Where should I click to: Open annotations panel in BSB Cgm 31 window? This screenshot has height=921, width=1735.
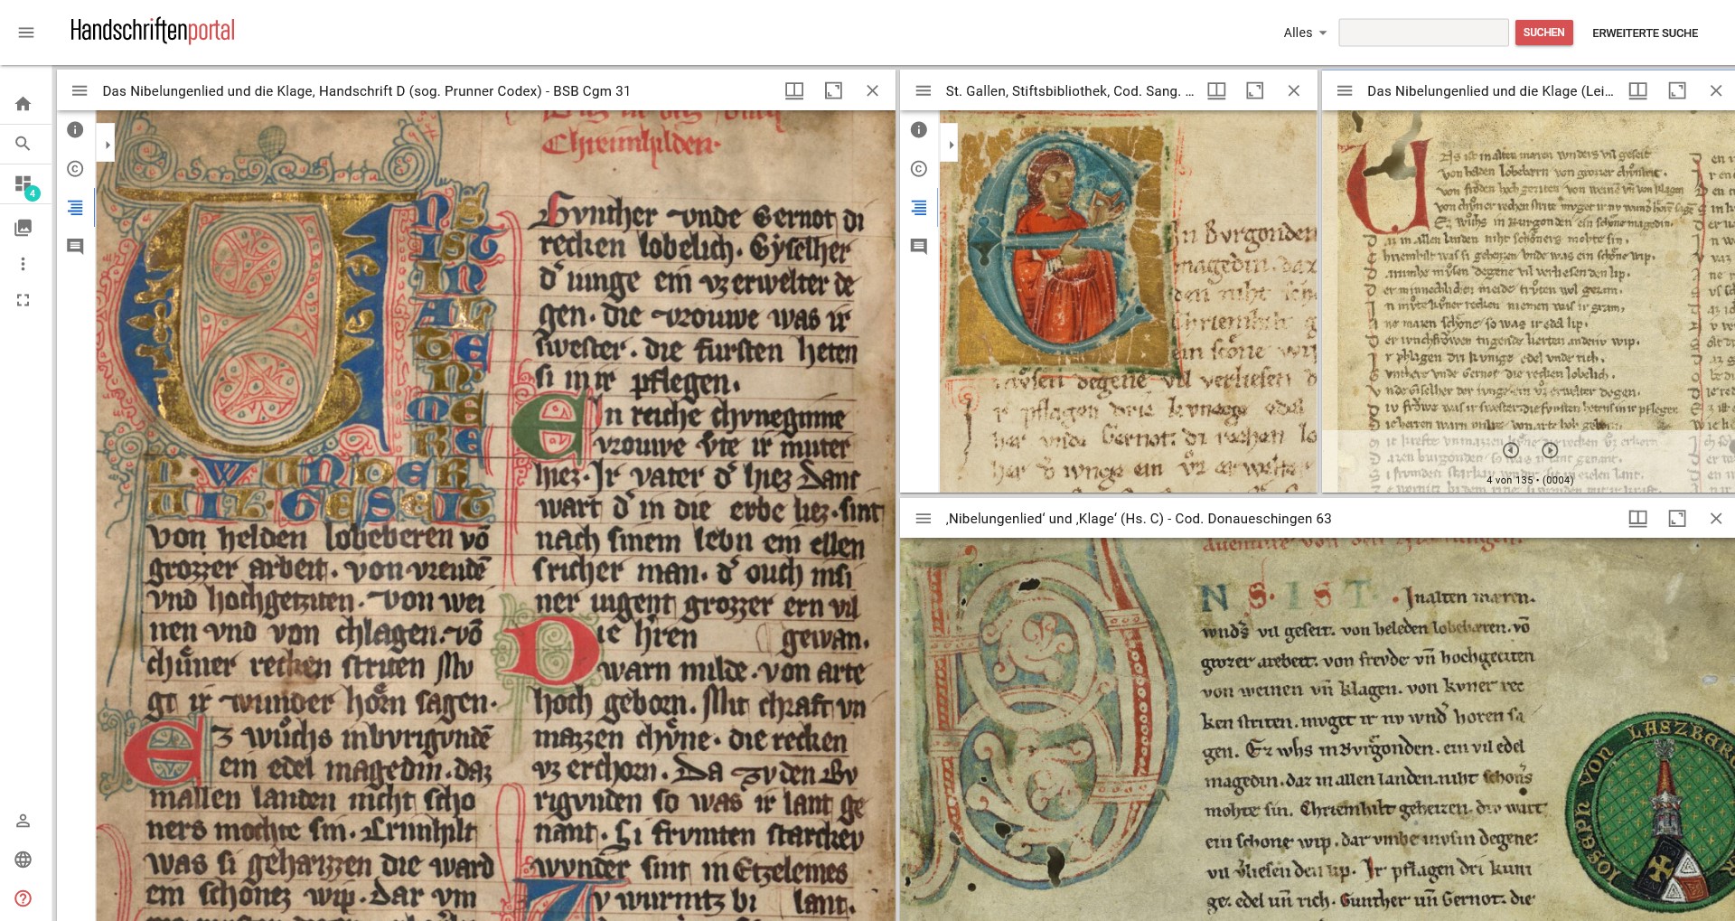pos(75,246)
